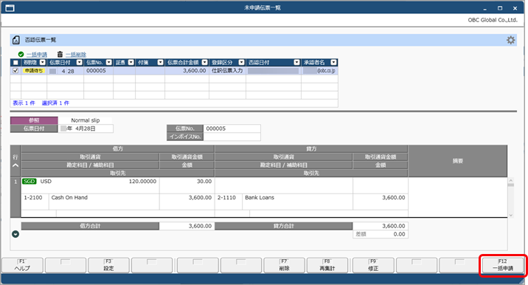Open the 登録区分 column filter dropdown
The image size is (528, 285).
pyautogui.click(x=241, y=63)
